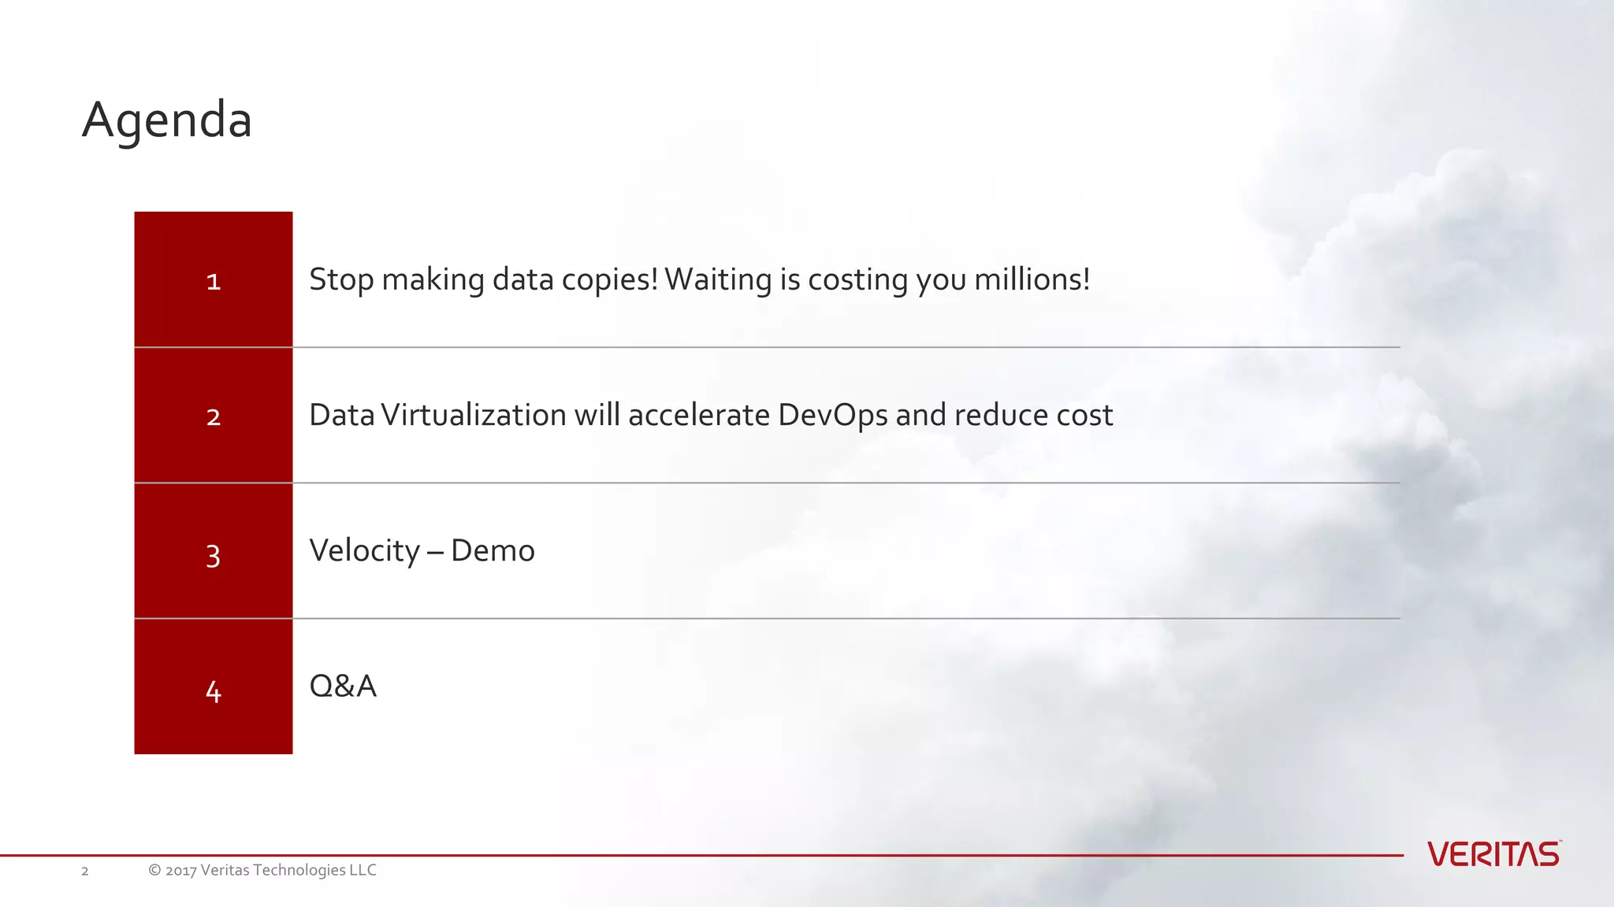
Task: Click the copyright 2017 Veritas Technologies text
Action: coord(262,870)
